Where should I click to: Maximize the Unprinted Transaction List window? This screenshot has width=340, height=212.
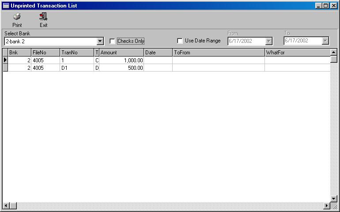[x=326, y=5]
